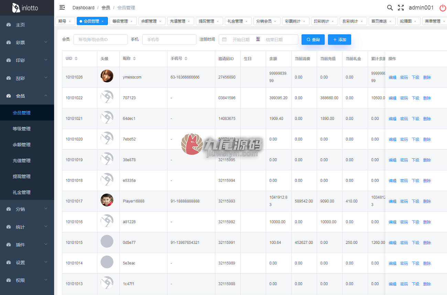Click the red power logout icon
The width and height of the screenshot is (447, 295).
click(x=443, y=8)
